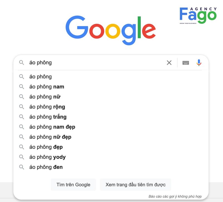The width and height of the screenshot is (223, 202).
Task: Click the Google logo
Action: [111, 29]
